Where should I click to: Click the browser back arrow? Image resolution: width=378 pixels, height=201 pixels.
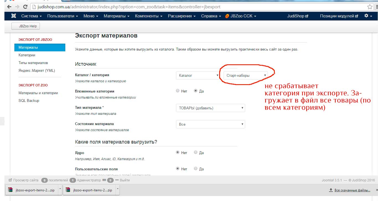point(9,7)
